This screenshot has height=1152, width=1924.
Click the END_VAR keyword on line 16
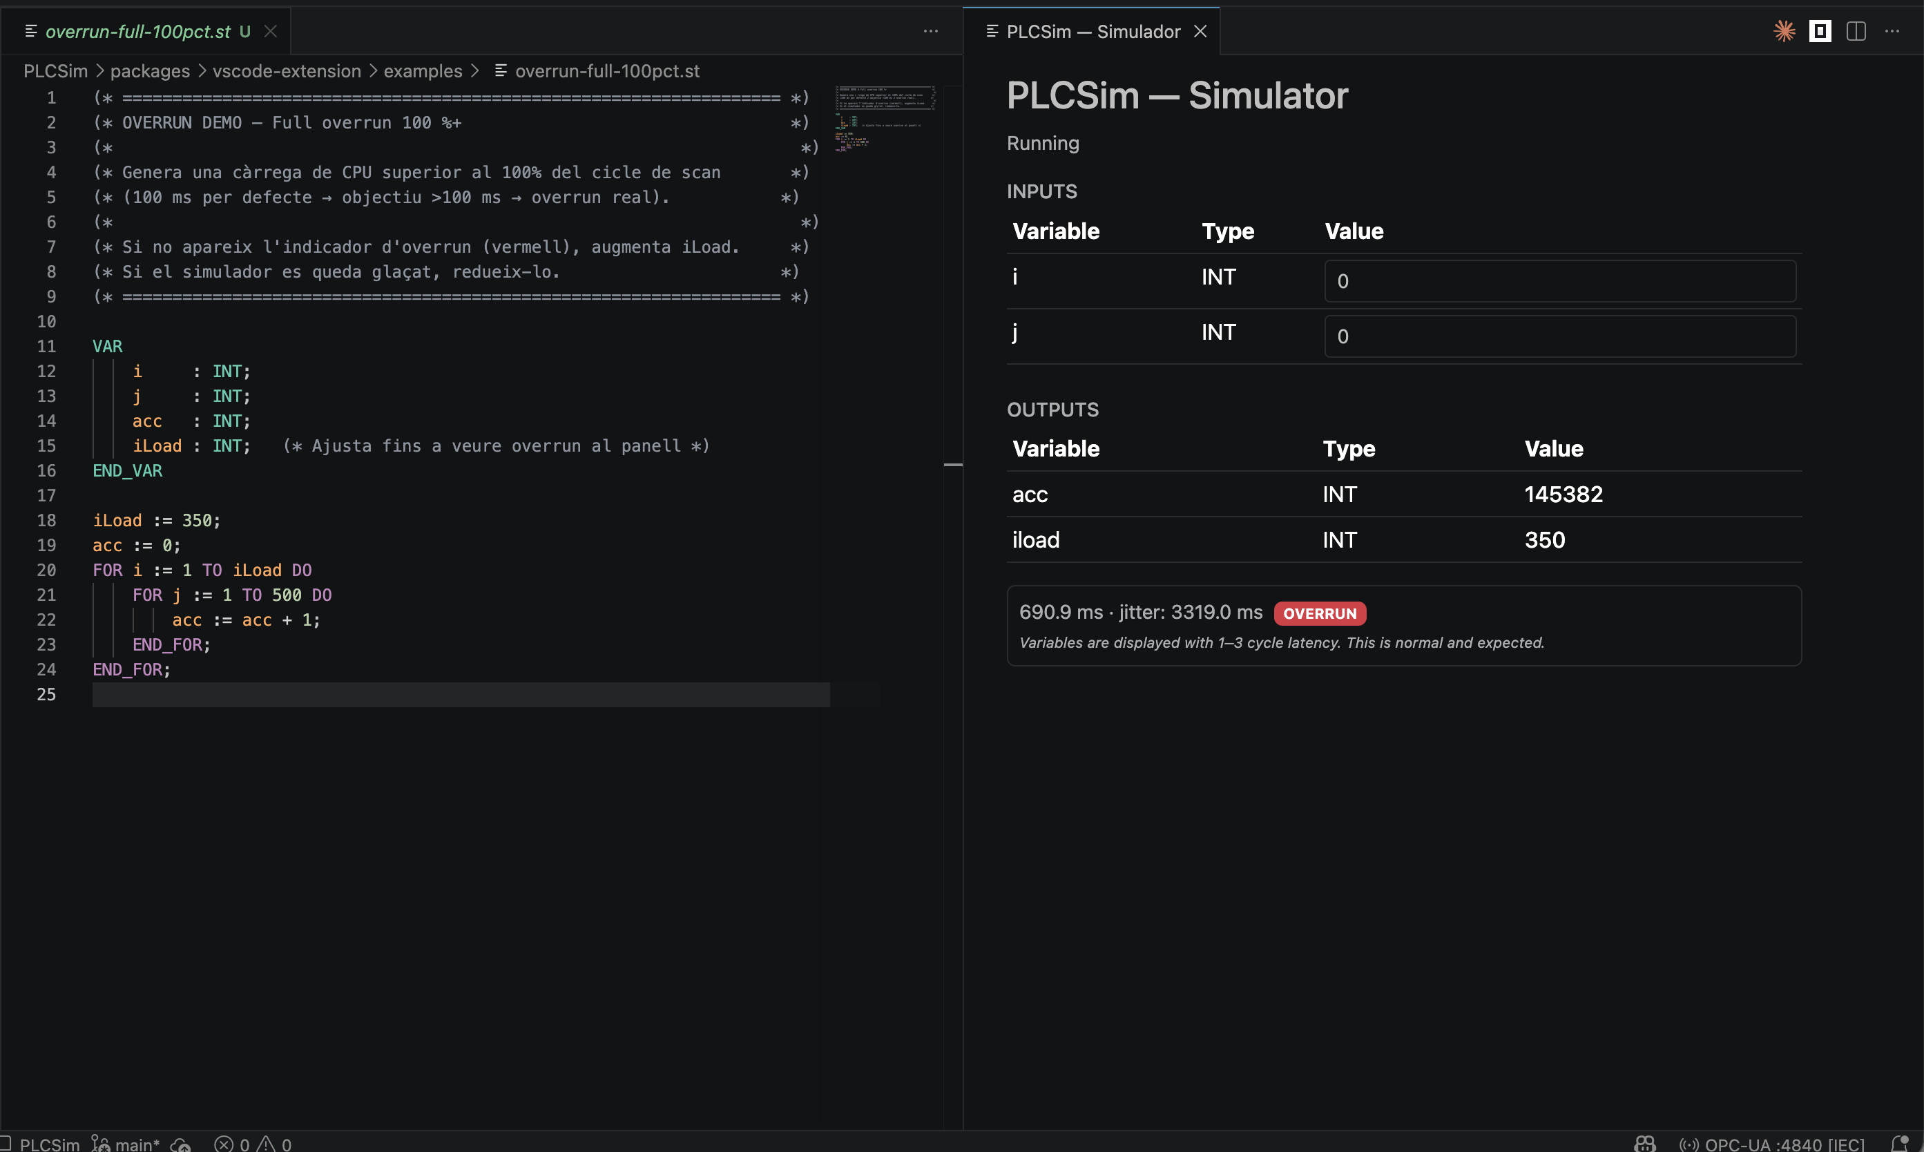coord(127,470)
